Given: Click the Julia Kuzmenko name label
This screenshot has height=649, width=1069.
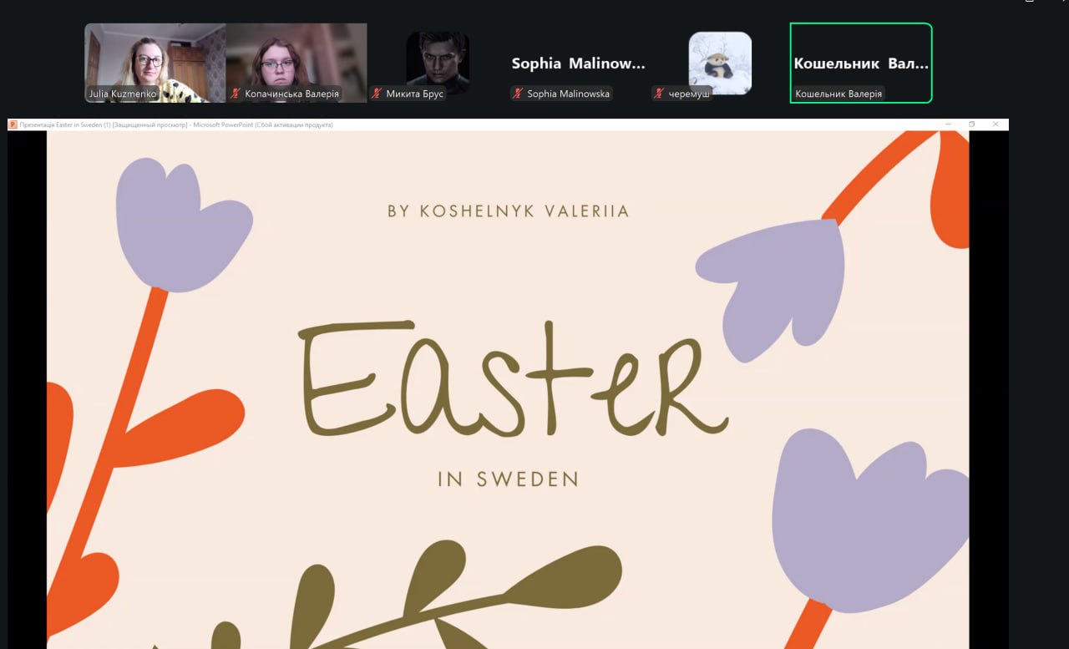Looking at the screenshot, I should pos(123,94).
